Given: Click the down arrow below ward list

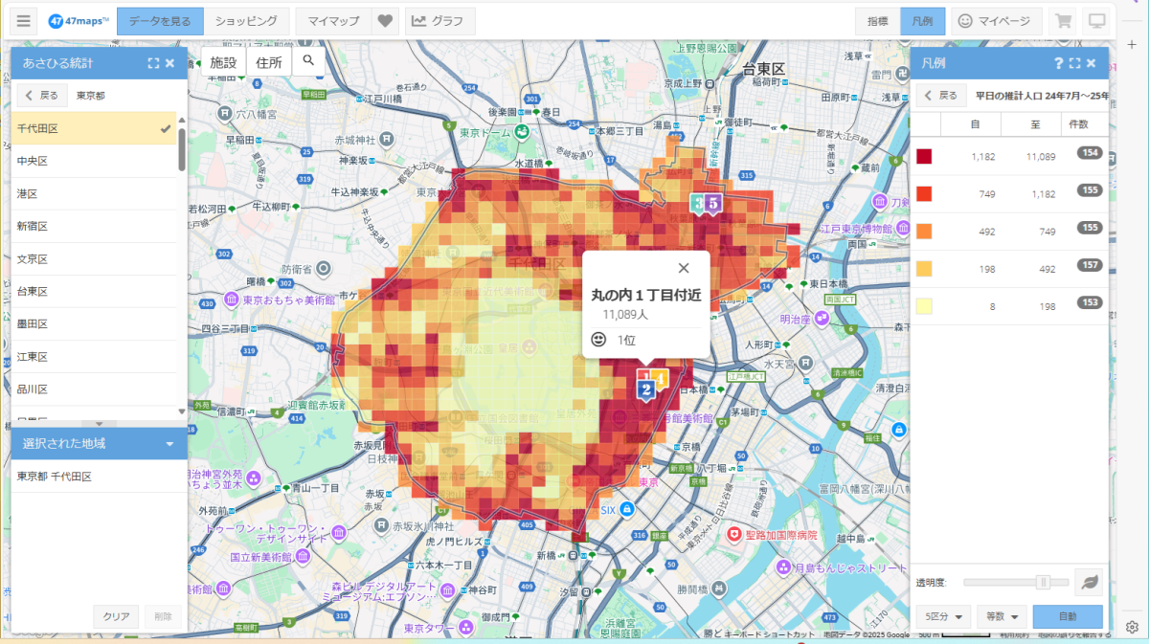Looking at the screenshot, I should point(100,423).
